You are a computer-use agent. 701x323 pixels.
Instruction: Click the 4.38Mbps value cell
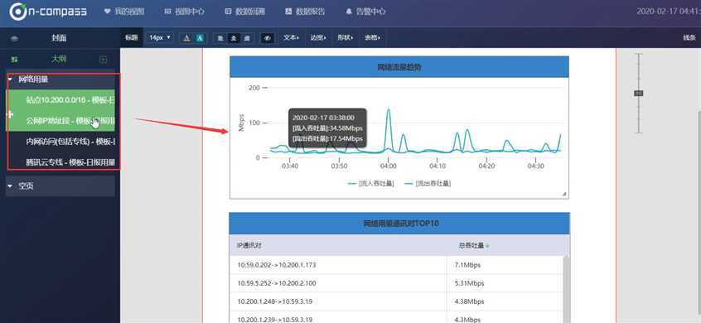point(469,301)
